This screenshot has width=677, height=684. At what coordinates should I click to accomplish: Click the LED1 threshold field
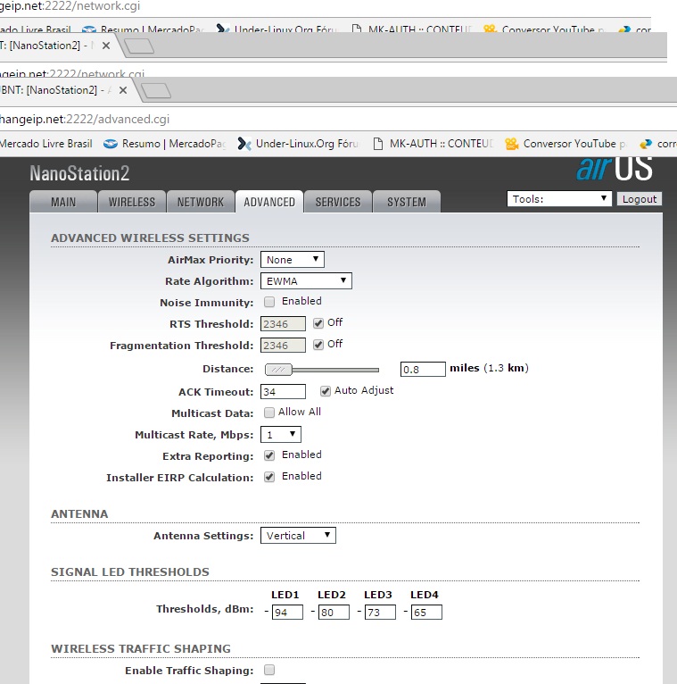click(x=287, y=612)
